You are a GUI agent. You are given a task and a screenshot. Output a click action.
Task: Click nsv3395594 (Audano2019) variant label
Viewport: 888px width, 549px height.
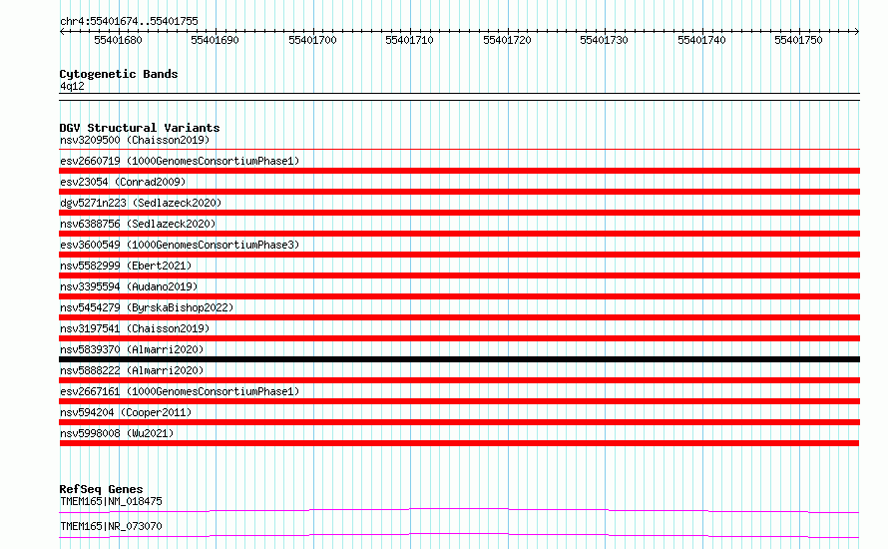point(129,286)
